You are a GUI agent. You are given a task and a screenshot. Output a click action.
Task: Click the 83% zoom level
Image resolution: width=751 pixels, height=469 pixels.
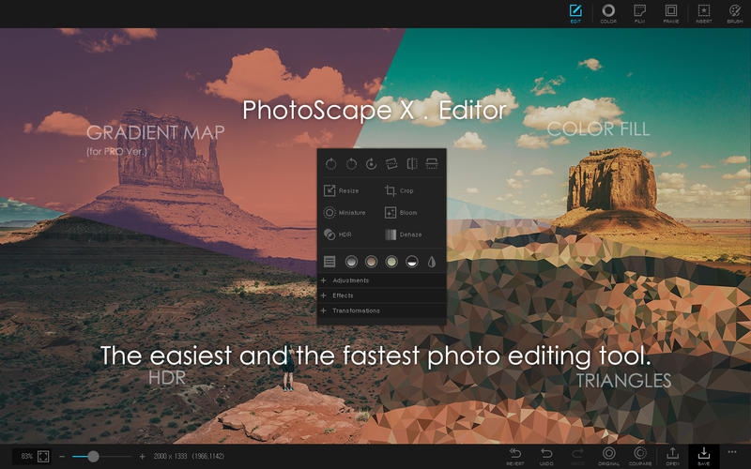pyautogui.click(x=27, y=456)
